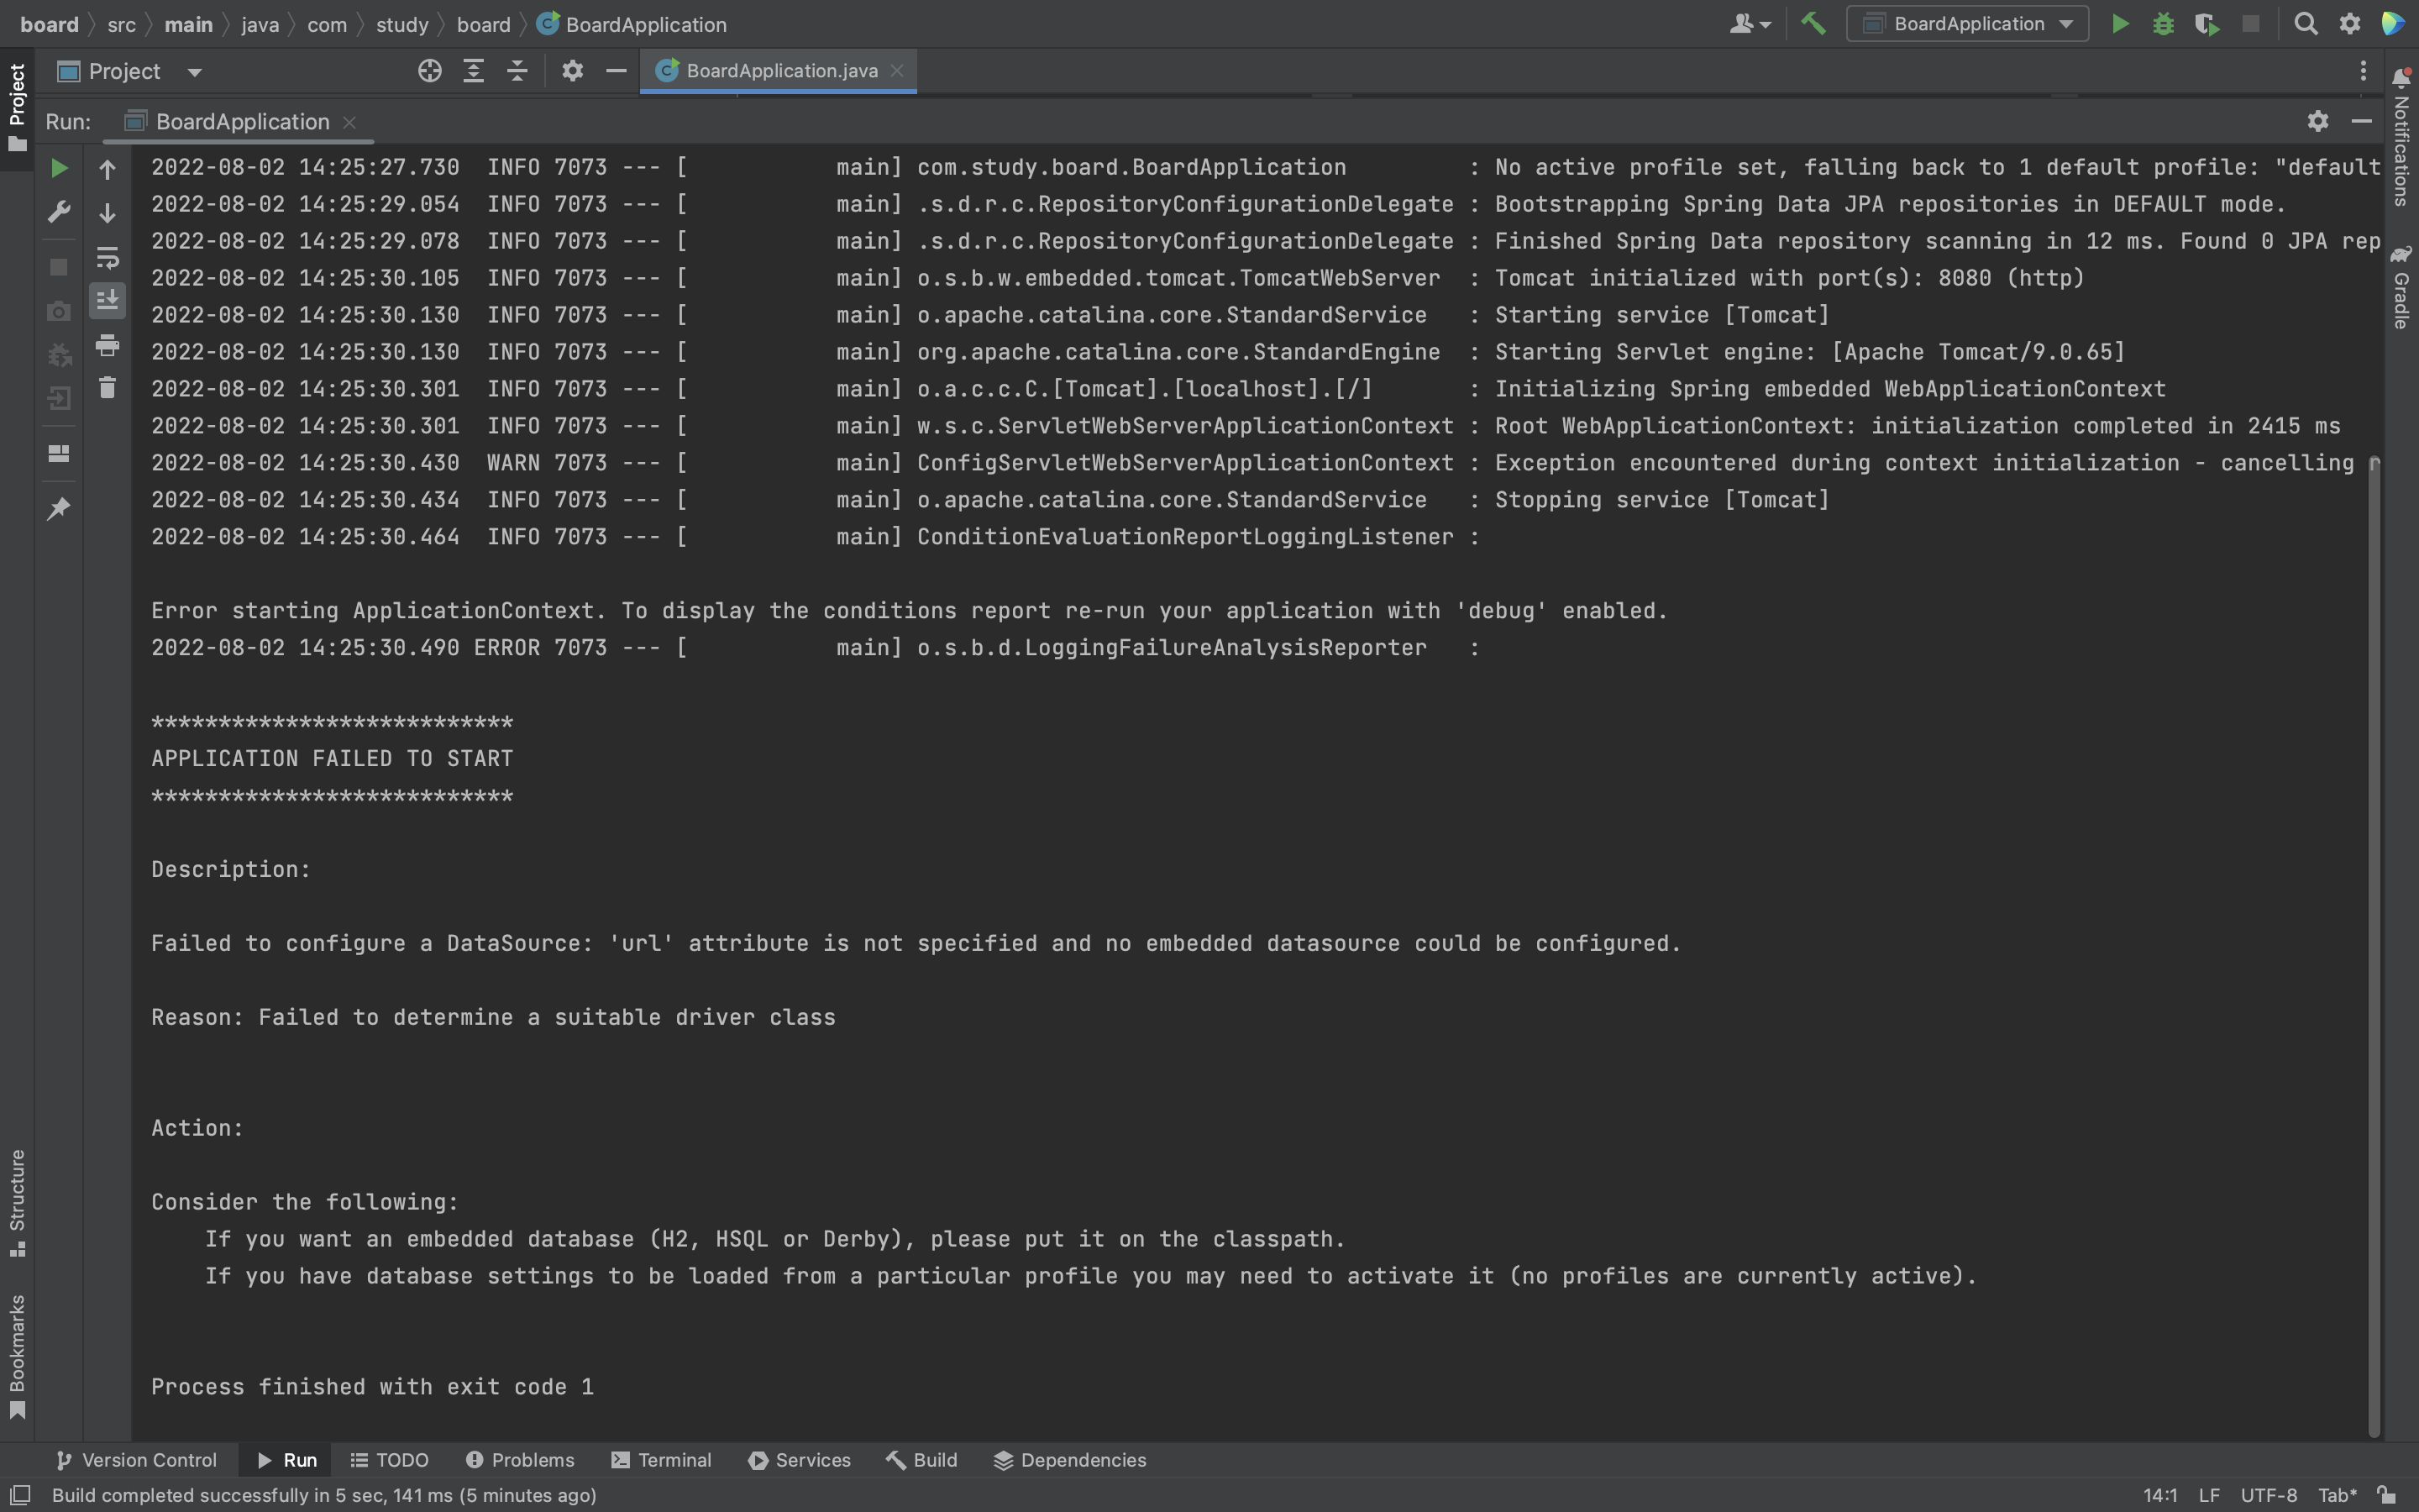This screenshot has height=1512, width=2419.
Task: Open the Terminal tool window tab
Action: click(662, 1460)
